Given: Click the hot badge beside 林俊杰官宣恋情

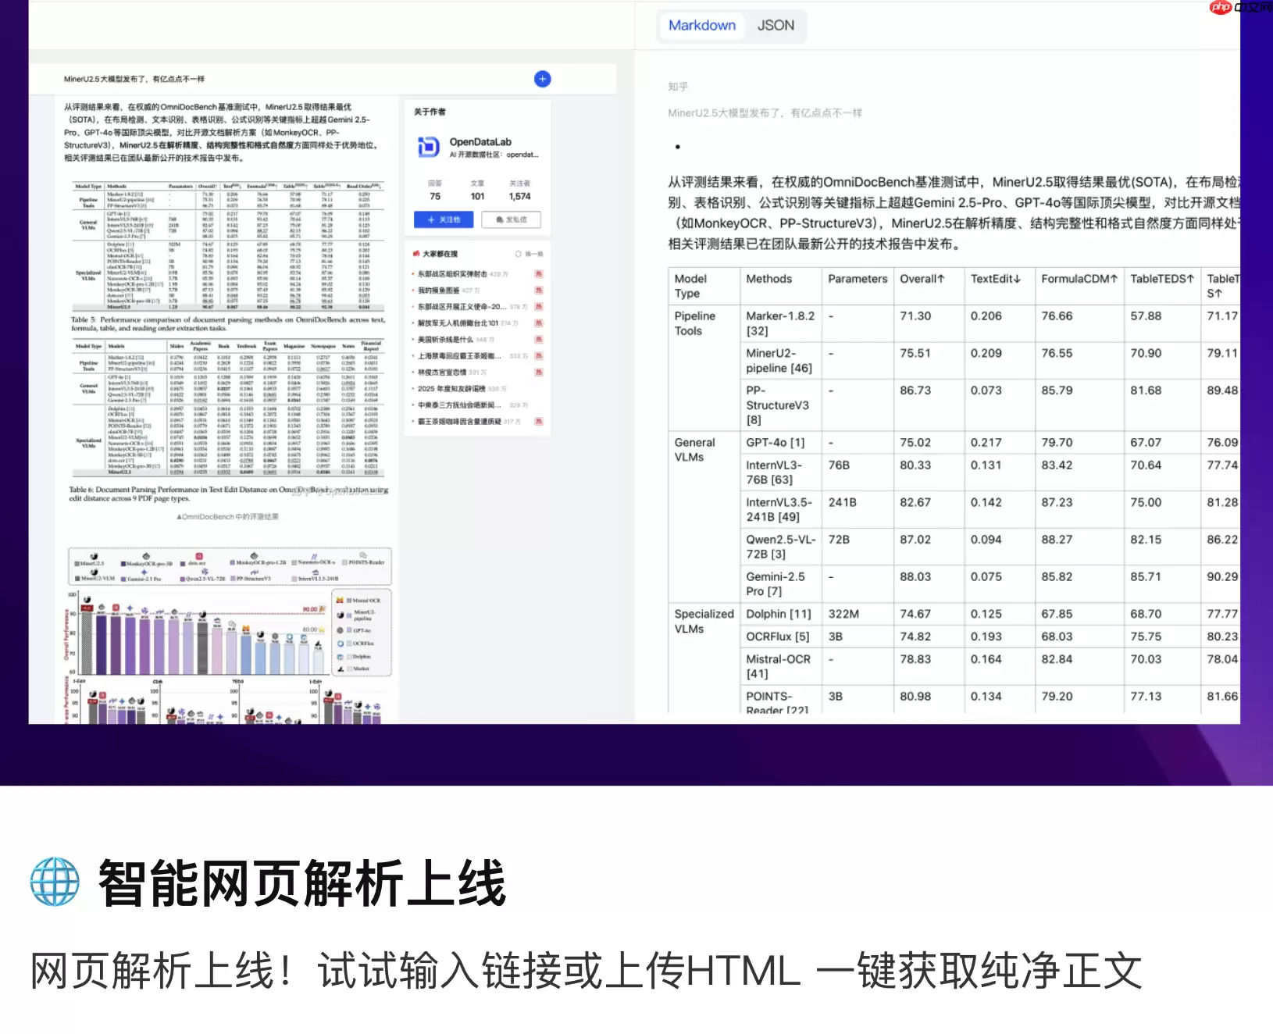Looking at the screenshot, I should (538, 373).
